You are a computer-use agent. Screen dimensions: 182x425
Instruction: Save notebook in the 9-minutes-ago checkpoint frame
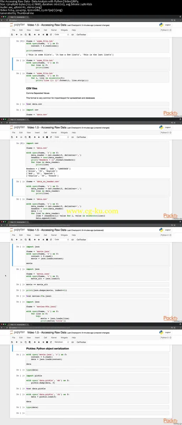pyautogui.click(x=12, y=342)
